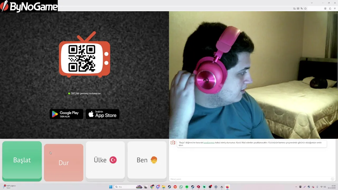The height and width of the screenshot is (190, 338).
Task: Open the Windows Start menu
Action: [111, 187]
